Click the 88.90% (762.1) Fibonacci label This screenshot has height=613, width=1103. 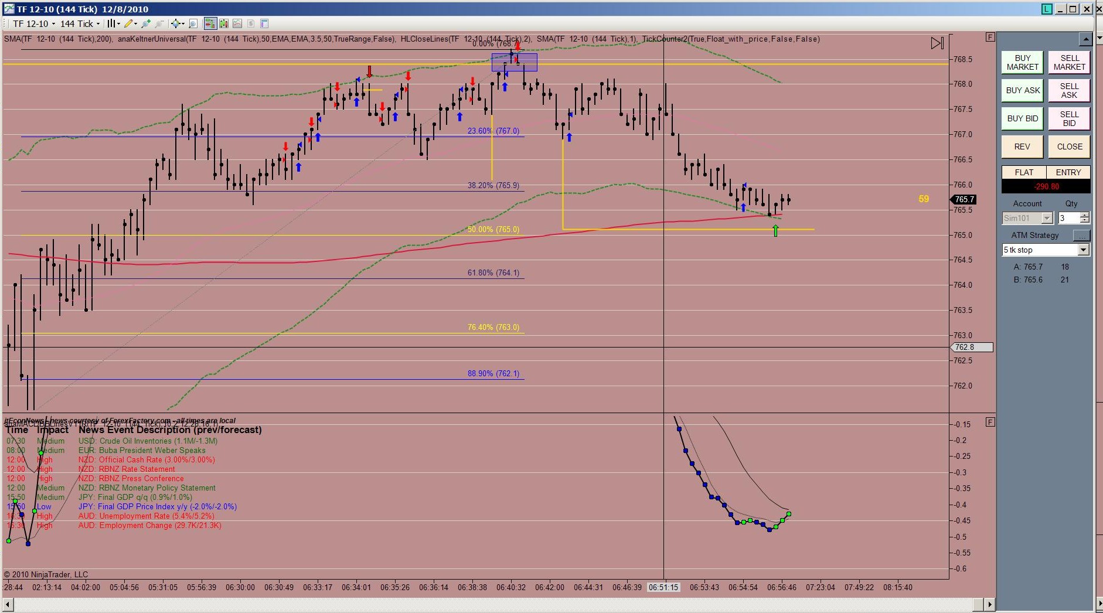pos(493,373)
